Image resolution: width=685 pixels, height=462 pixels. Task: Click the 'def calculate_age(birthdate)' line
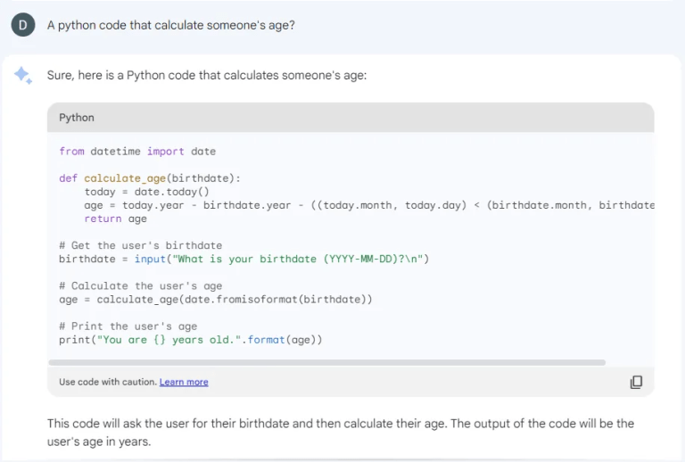click(x=150, y=178)
